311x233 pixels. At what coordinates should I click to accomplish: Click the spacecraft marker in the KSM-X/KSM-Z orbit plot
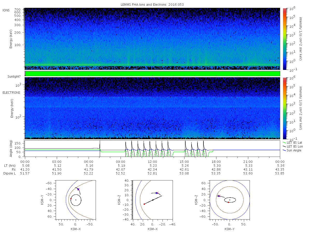tap(157, 193)
